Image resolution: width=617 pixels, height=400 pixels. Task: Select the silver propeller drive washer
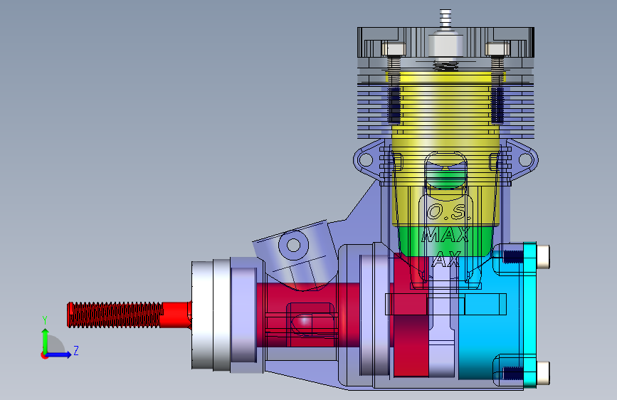pyautogui.click(x=211, y=315)
